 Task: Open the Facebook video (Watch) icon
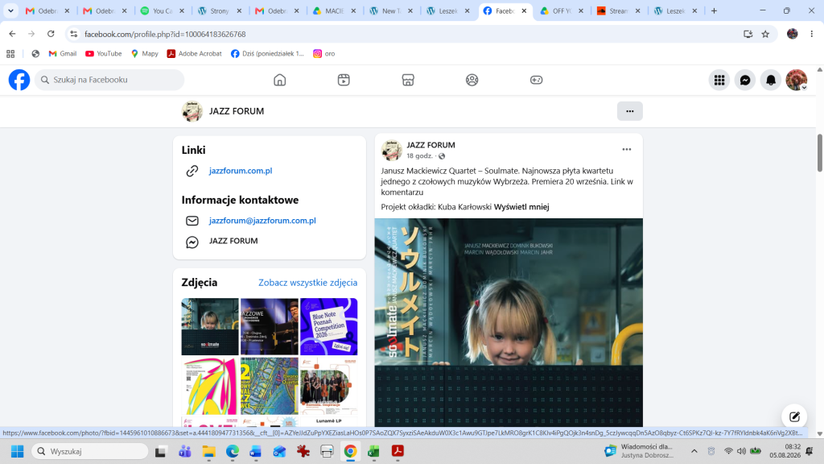[344, 80]
